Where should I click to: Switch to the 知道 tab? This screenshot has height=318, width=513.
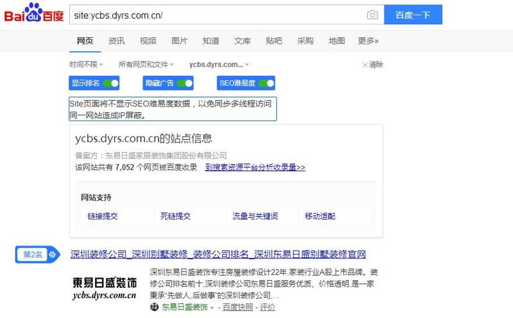[x=211, y=41]
